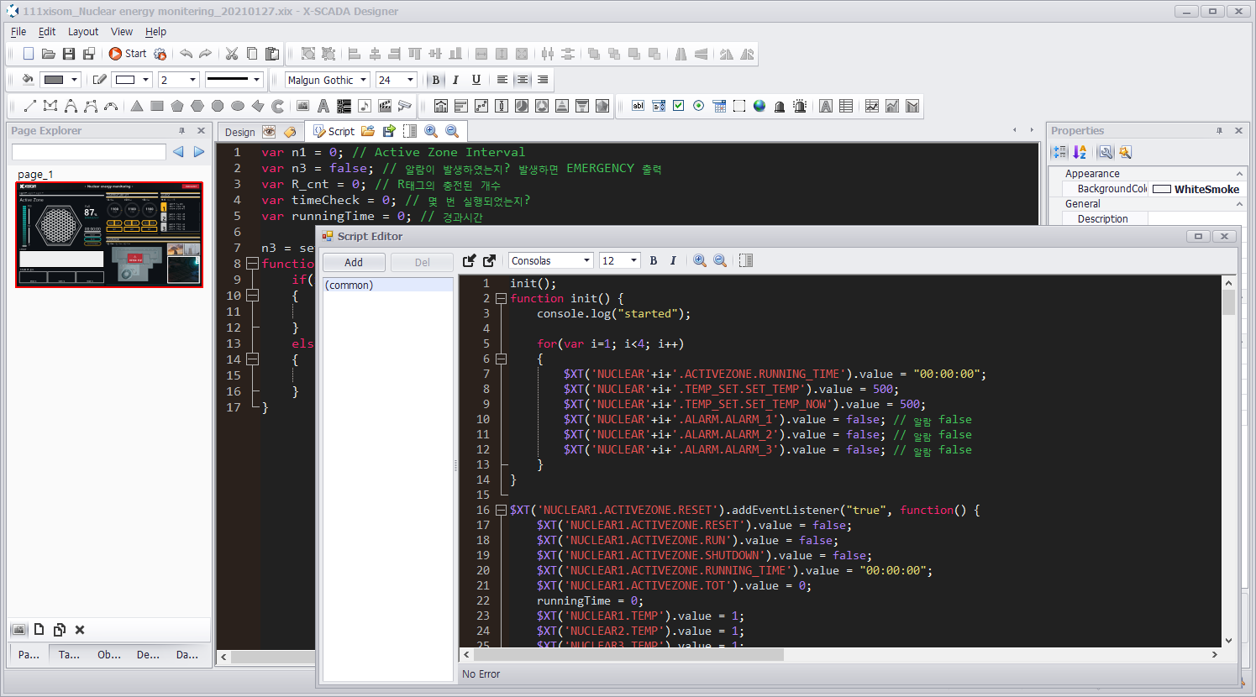
Task: Paste from the clipboard icon
Action: coord(272,54)
